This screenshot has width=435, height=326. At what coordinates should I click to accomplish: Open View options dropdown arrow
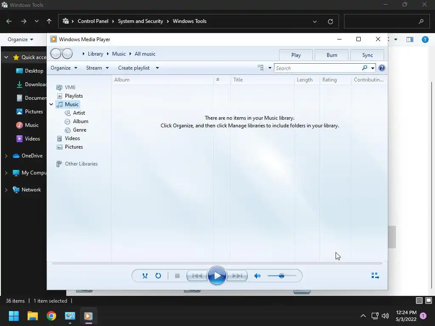pyautogui.click(x=270, y=68)
